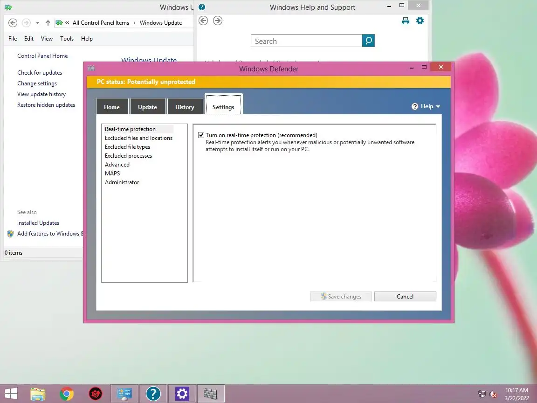Expand breadcrumb arrow after All Control Panel Items
The image size is (537, 403).
pos(135,23)
